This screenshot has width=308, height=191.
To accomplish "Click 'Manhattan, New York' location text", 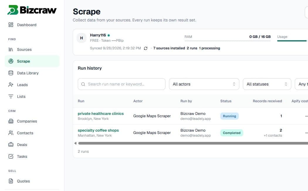I will click(95, 135).
